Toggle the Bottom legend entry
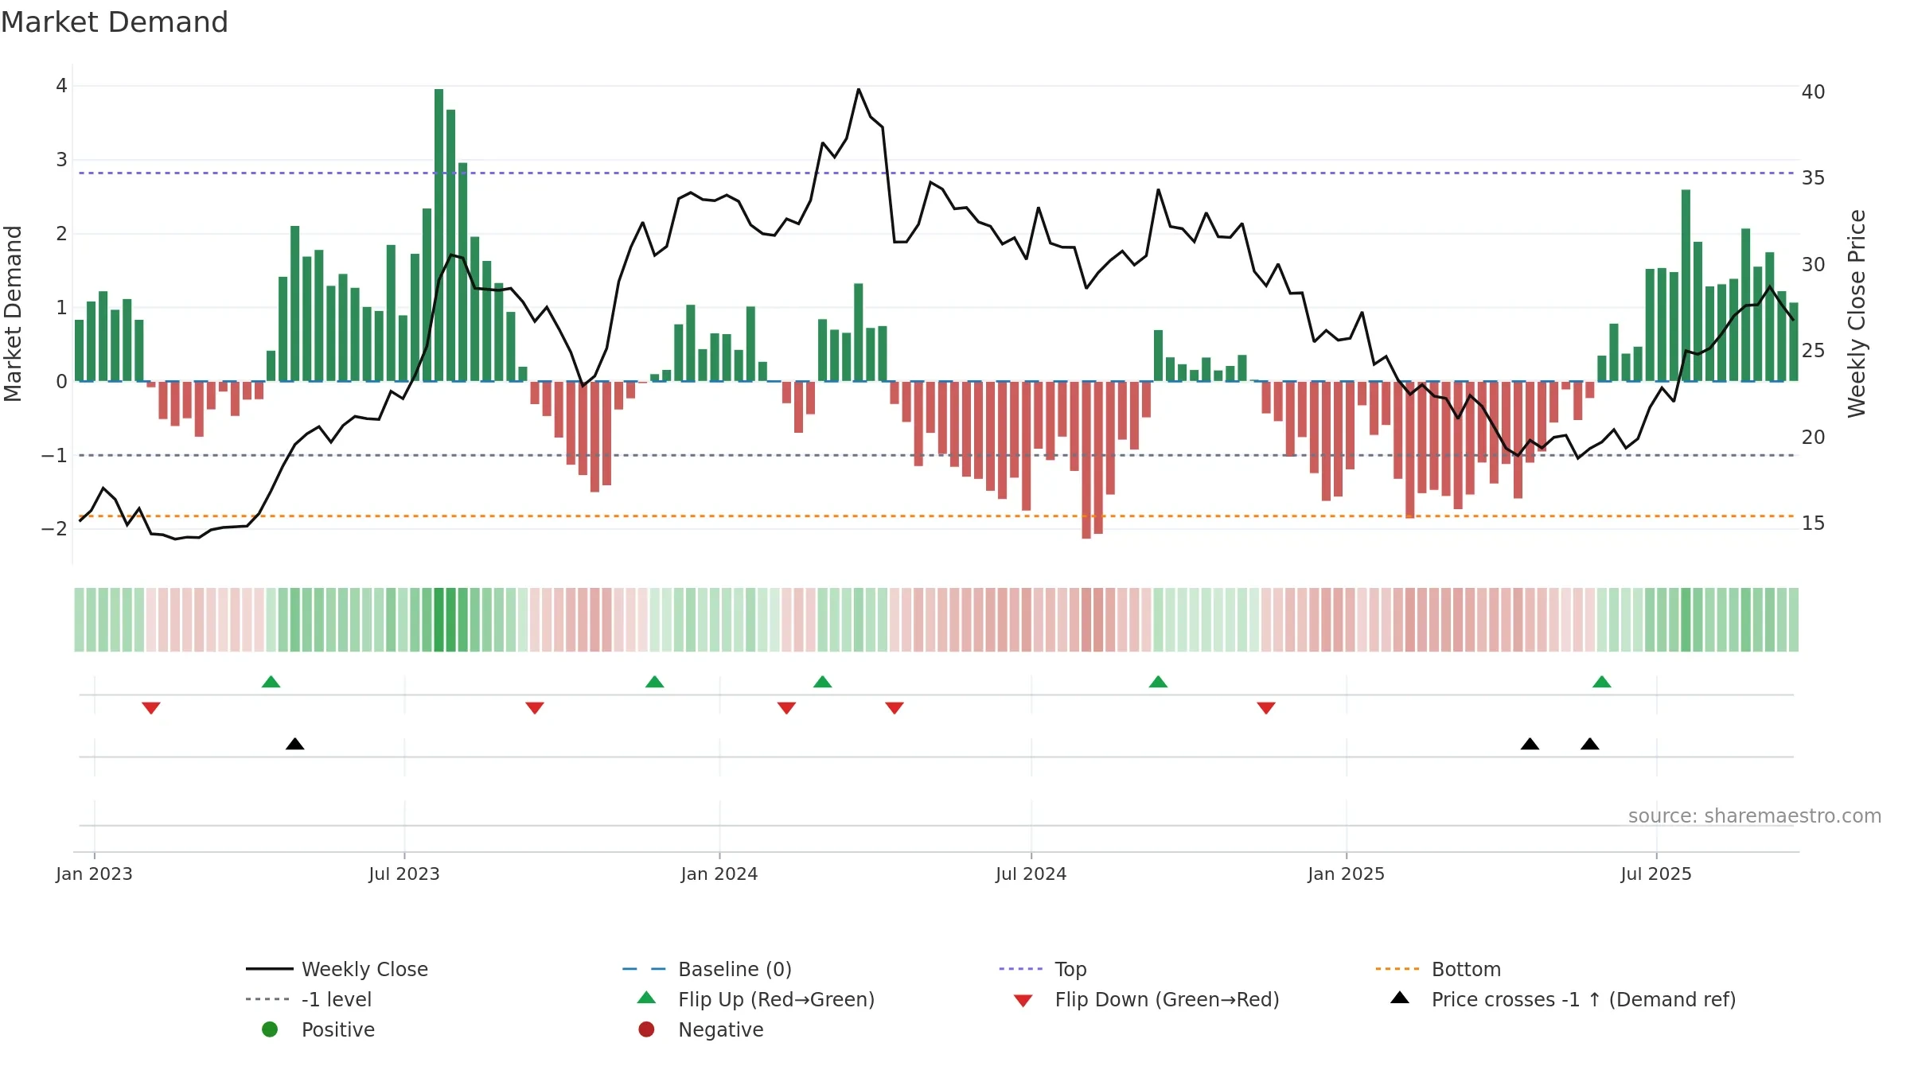 tap(1438, 969)
